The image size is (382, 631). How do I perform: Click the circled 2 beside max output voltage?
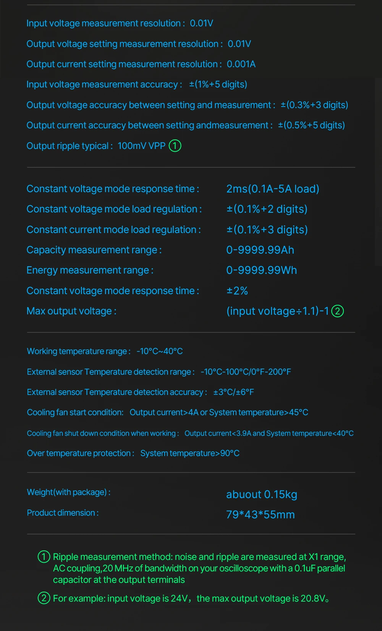338,311
